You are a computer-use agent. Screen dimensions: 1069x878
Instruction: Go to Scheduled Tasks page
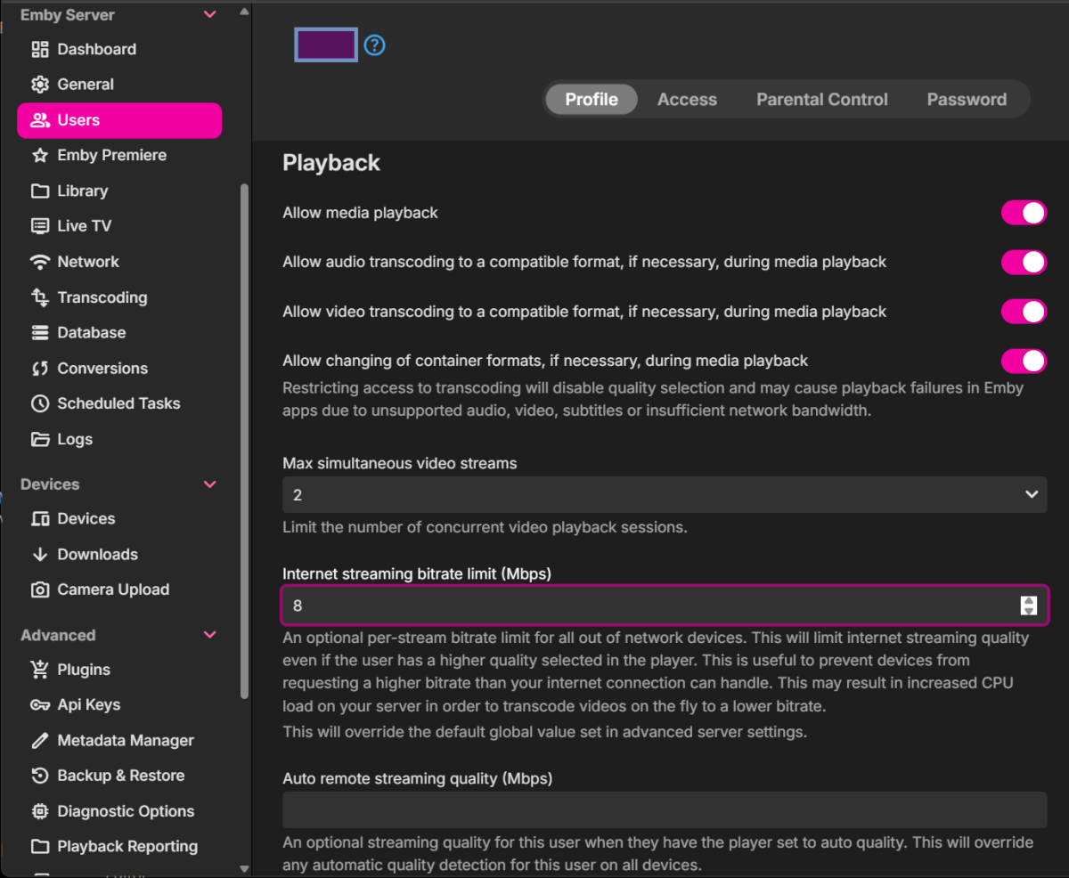[118, 403]
